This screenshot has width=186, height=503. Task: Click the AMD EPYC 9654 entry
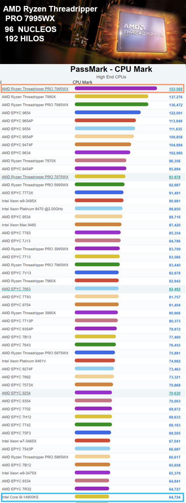pyautogui.click(x=16, y=113)
